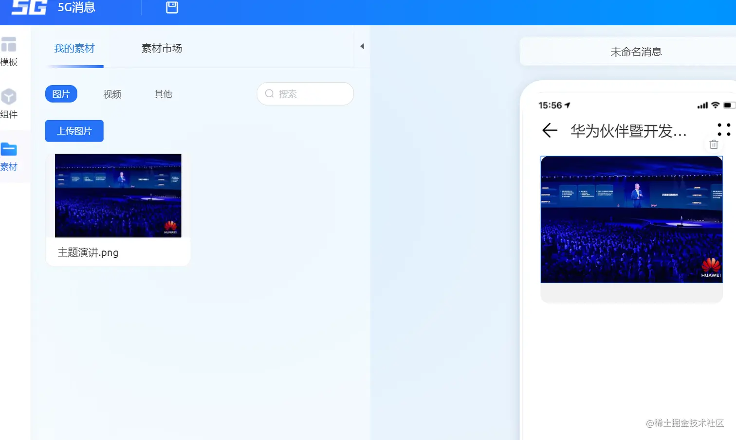
Task: Collapse the material panel with the arrow
Action: click(x=362, y=46)
